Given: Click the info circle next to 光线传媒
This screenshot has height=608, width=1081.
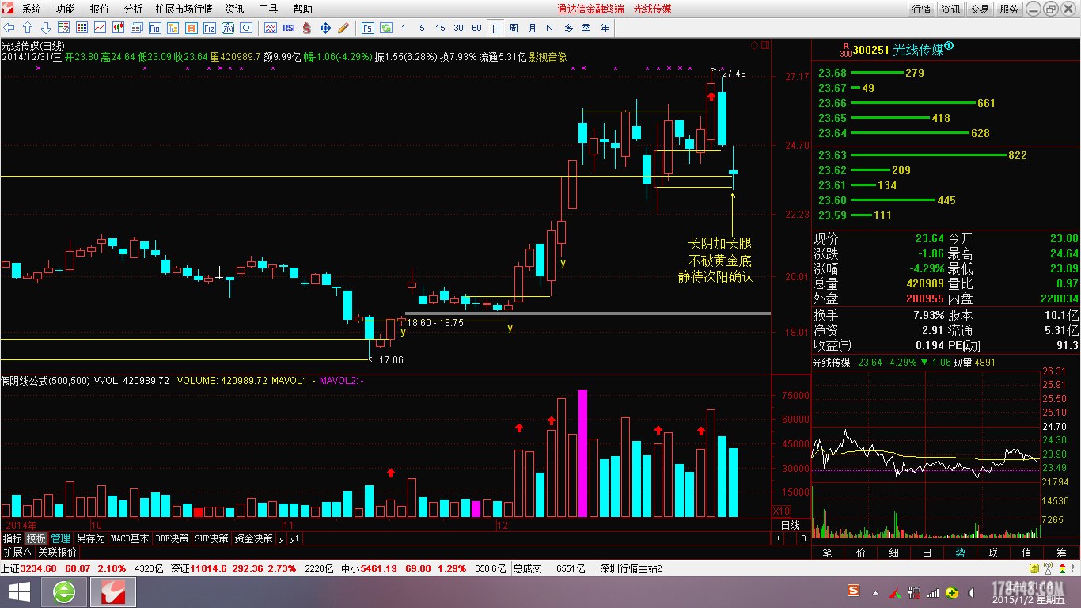Looking at the screenshot, I should pyautogui.click(x=949, y=47).
